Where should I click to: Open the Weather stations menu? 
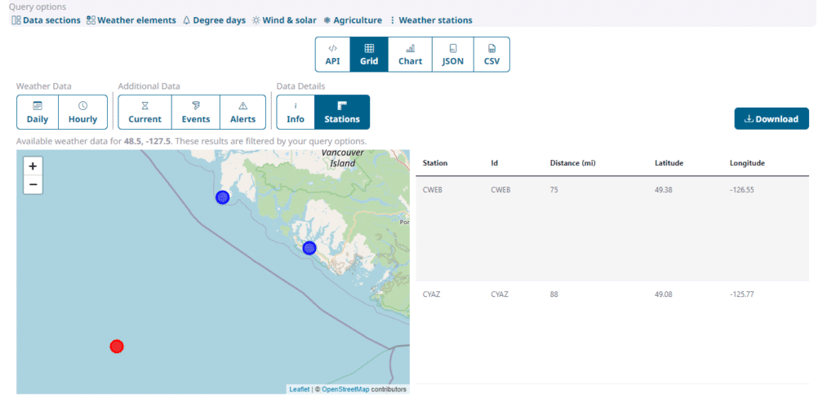click(x=430, y=20)
